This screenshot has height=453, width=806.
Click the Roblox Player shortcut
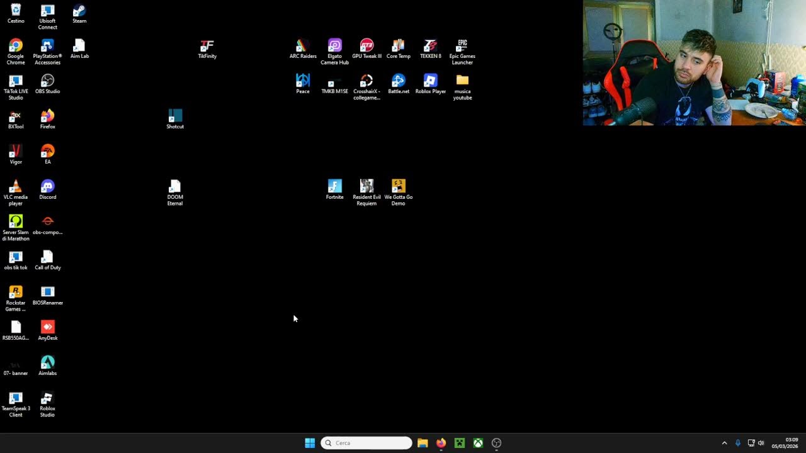pyautogui.click(x=431, y=84)
